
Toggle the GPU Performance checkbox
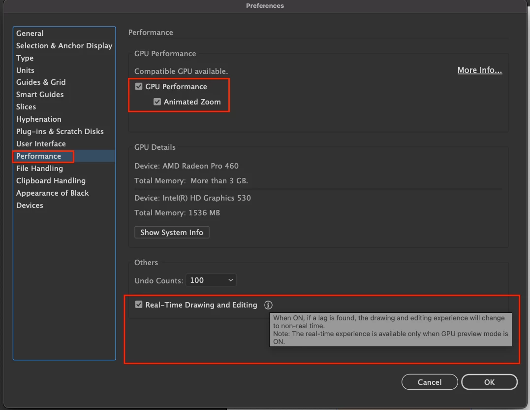click(x=139, y=86)
